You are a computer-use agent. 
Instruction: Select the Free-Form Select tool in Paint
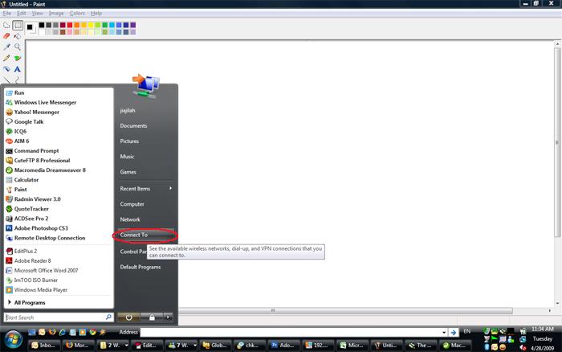[6, 26]
